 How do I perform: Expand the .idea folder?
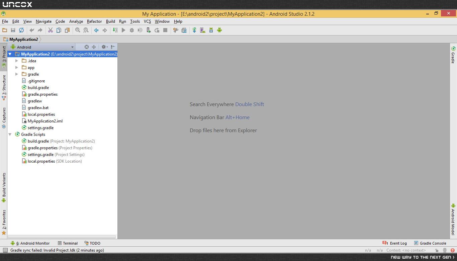pos(17,61)
